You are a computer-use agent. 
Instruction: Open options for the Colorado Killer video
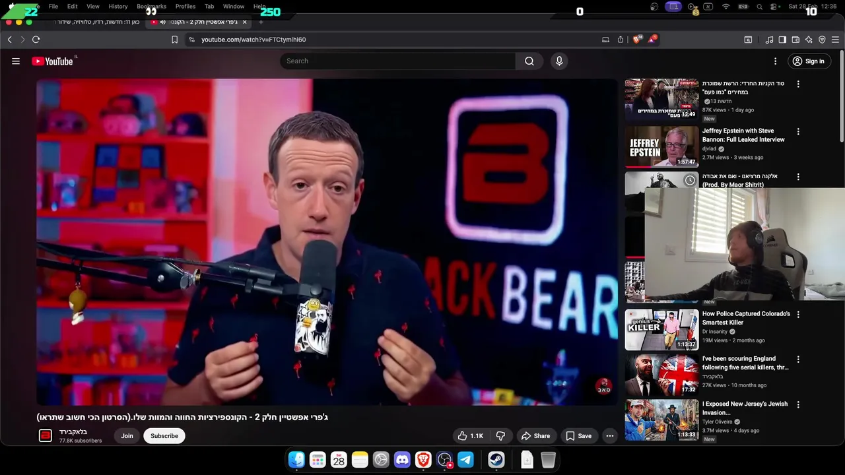[x=798, y=315]
